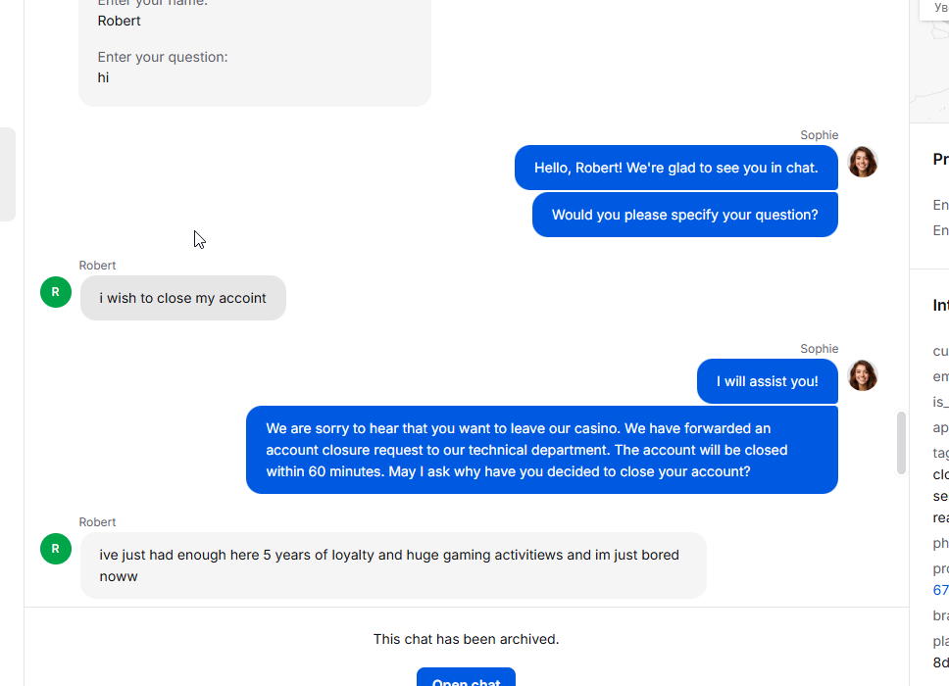949x686 pixels.
Task: Click the 'This chat has been archived.' notice
Action: [x=466, y=639]
